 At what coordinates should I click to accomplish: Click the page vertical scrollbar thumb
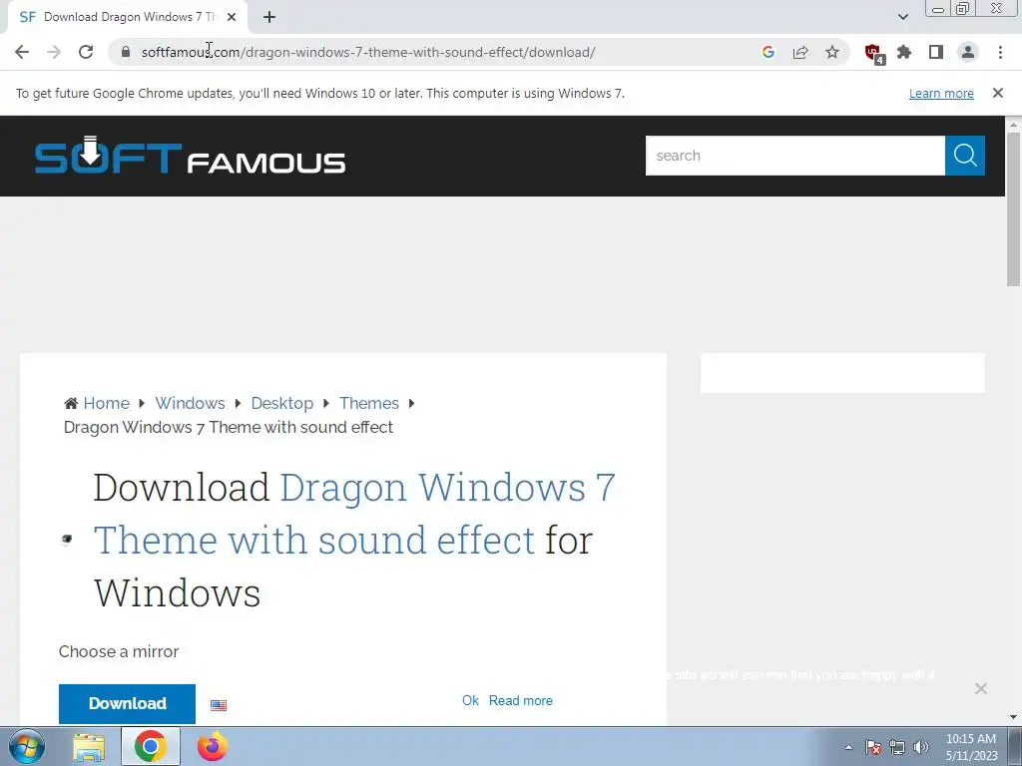click(x=1013, y=208)
